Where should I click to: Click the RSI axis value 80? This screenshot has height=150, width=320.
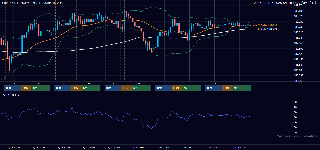coord(295,102)
